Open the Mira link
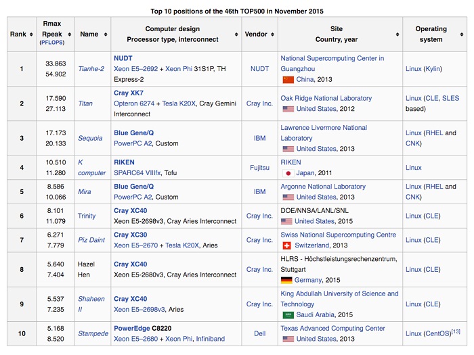Image resolution: width=474 pixels, height=355 pixels. [85, 191]
